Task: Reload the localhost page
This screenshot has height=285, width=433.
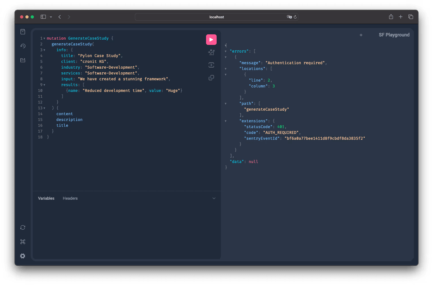Action: pyautogui.click(x=295, y=17)
